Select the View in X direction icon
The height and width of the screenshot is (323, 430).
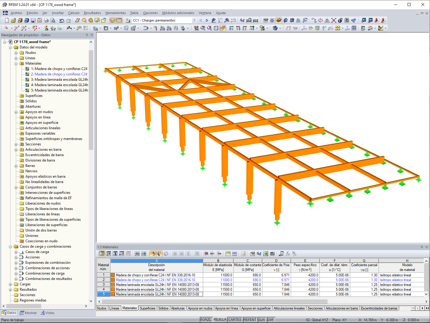coord(232,28)
